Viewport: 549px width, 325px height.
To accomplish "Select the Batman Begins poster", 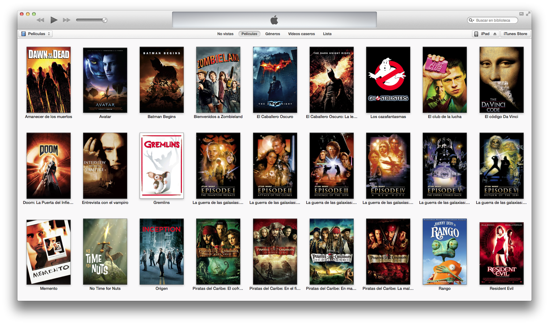I will (162, 80).
